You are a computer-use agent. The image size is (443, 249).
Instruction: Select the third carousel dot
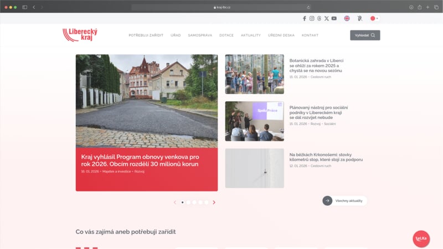click(x=194, y=203)
